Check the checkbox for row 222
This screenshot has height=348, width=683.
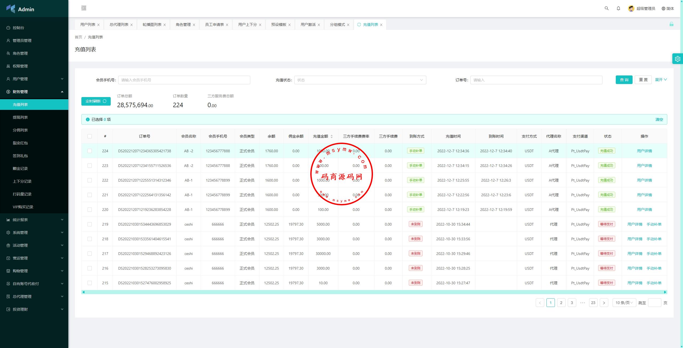(90, 180)
